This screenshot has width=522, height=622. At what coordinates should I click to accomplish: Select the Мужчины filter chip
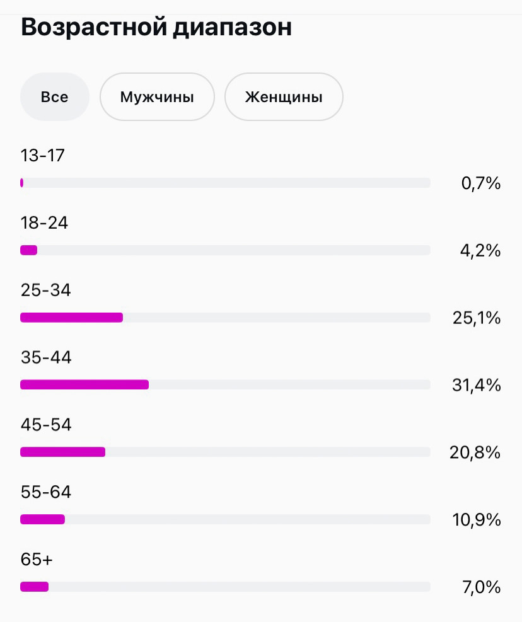tap(156, 96)
